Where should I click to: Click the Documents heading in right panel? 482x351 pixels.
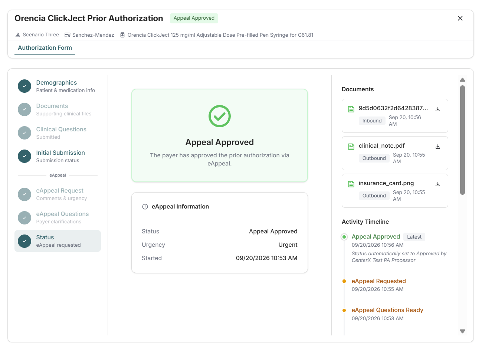pos(358,89)
